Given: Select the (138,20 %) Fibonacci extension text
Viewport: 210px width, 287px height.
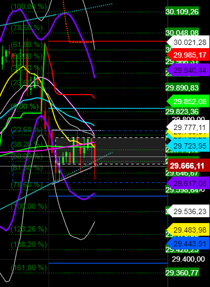Looking at the screenshot, I should (29, 244).
